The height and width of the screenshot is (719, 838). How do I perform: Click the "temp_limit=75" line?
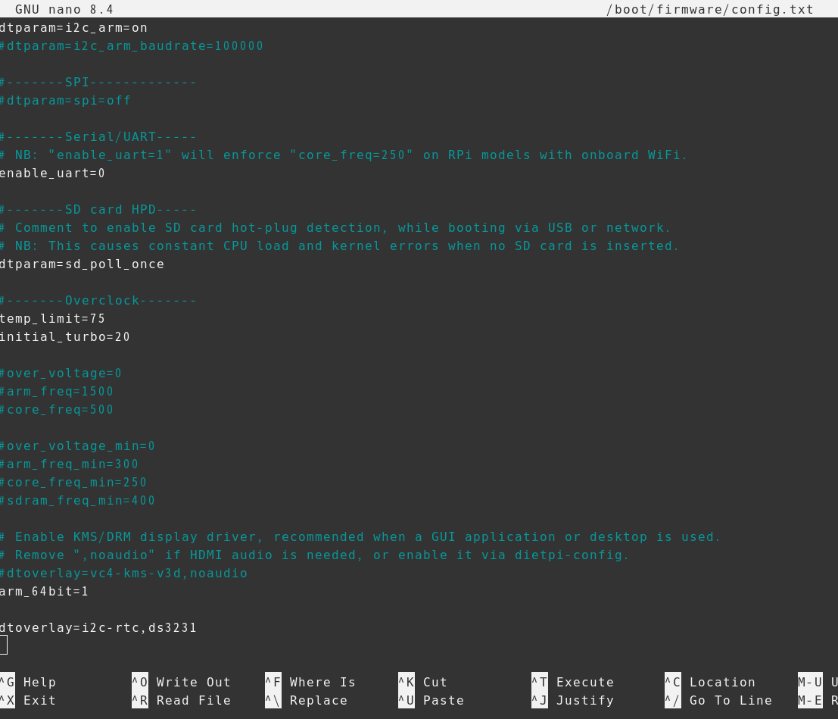click(52, 319)
